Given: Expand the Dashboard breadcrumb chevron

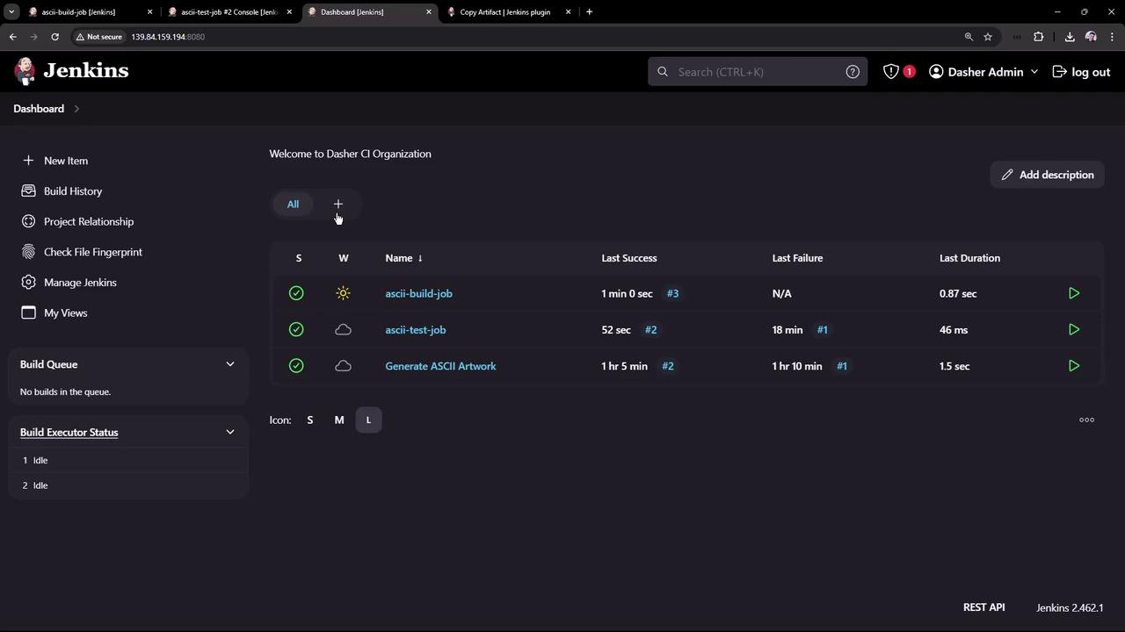Looking at the screenshot, I should (76, 109).
